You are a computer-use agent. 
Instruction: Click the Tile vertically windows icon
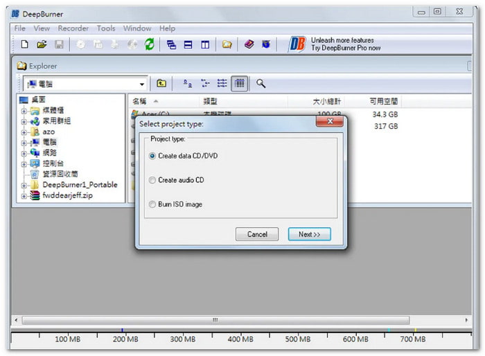205,45
